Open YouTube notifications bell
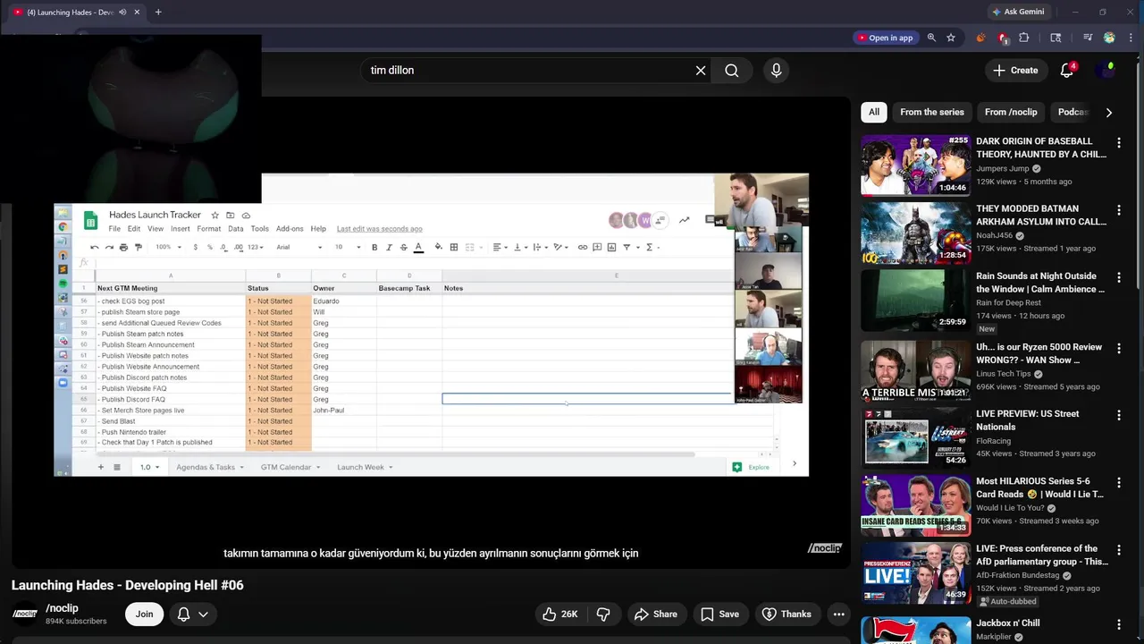The image size is (1144, 644). coord(1066,71)
